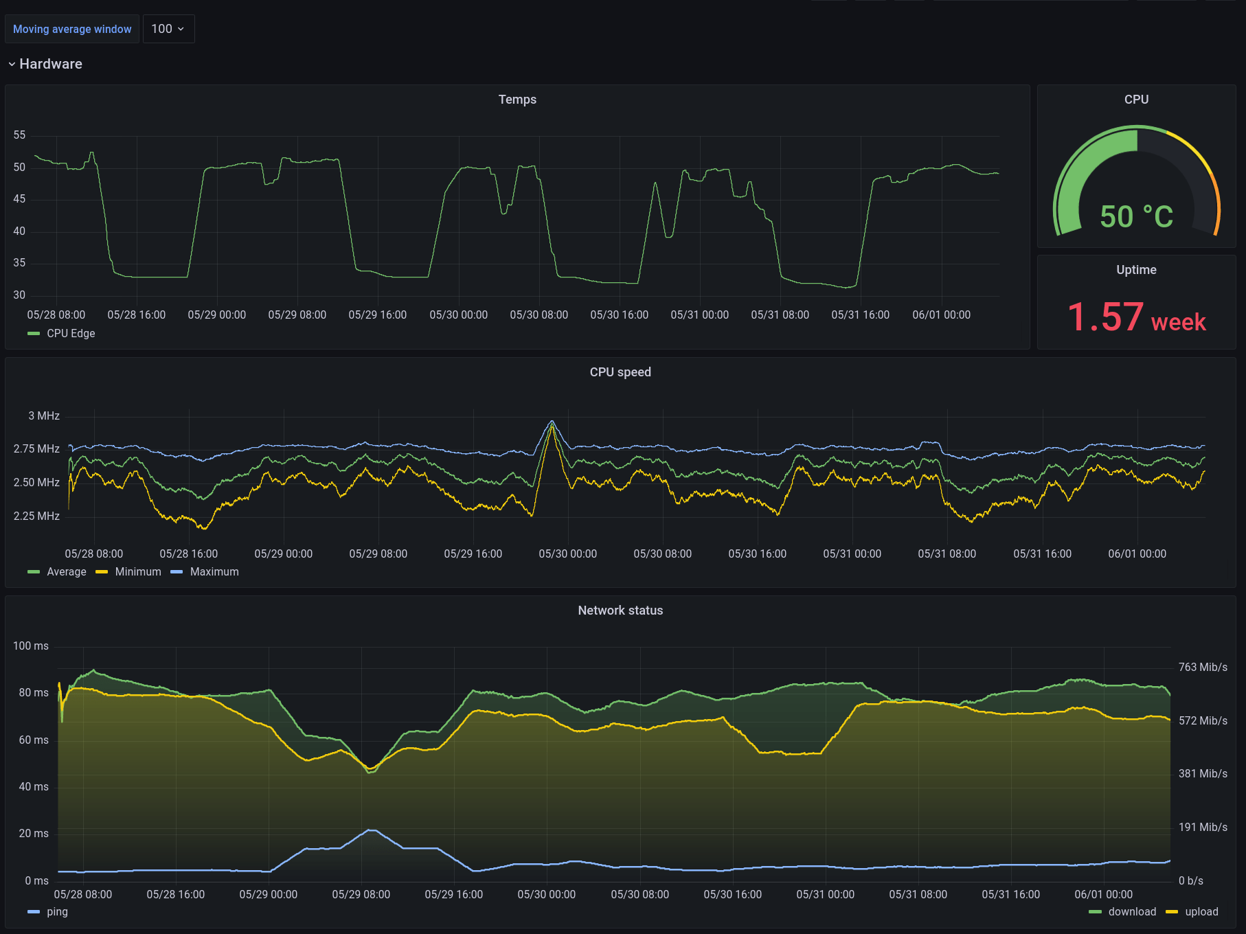
Task: Click the green line icon beside download
Action: (x=1095, y=911)
